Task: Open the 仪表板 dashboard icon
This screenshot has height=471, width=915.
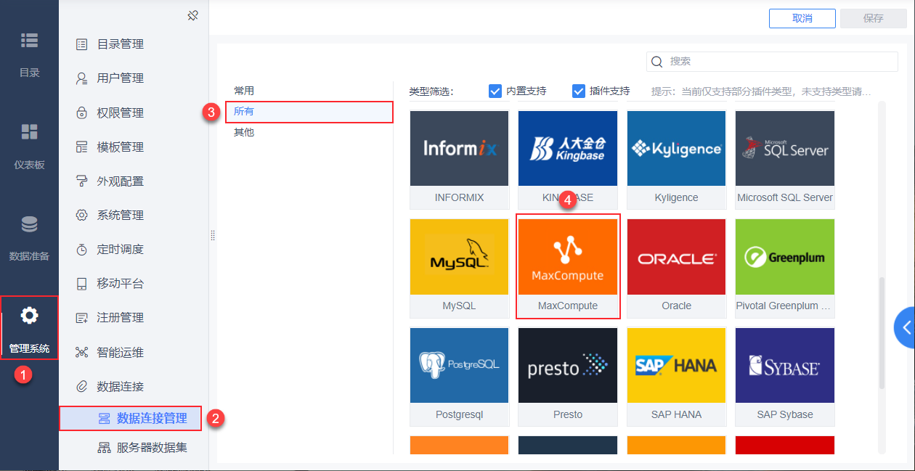Action: point(29,132)
